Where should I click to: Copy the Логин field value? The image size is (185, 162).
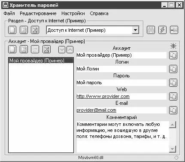[173, 69]
